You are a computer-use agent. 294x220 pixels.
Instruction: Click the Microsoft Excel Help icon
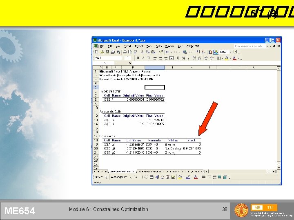point(236,52)
